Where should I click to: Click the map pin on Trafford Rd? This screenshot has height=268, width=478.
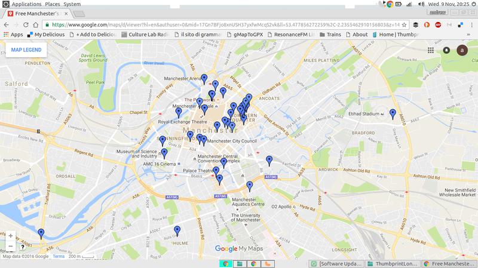(x=41, y=233)
